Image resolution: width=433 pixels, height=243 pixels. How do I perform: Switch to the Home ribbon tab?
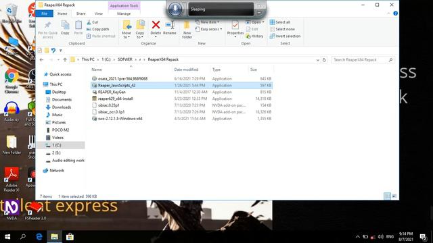tap(62, 13)
